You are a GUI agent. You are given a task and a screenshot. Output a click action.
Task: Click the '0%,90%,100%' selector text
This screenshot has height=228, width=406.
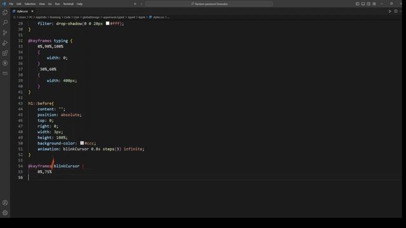click(50, 46)
